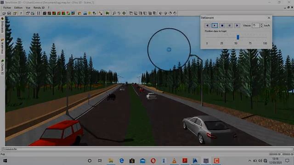
Task: Open VLC media player from the taskbar
Action: [x=174, y=161]
